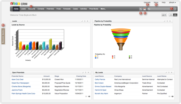Image resolution: width=181 pixels, height=104 pixels.
Task: Open the Home tab
Action: (x=16, y=9)
